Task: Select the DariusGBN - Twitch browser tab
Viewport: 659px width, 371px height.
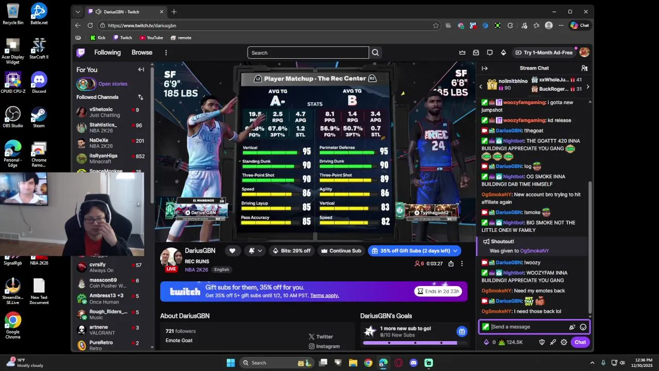Action: (125, 11)
